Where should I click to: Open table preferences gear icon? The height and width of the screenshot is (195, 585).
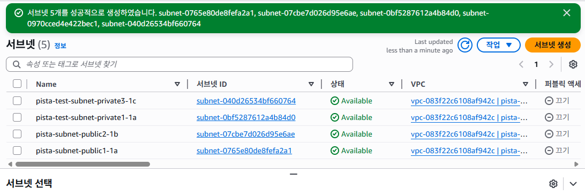573,64
